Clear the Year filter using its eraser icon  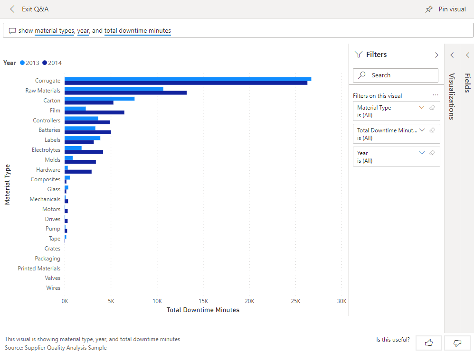pyautogui.click(x=432, y=153)
